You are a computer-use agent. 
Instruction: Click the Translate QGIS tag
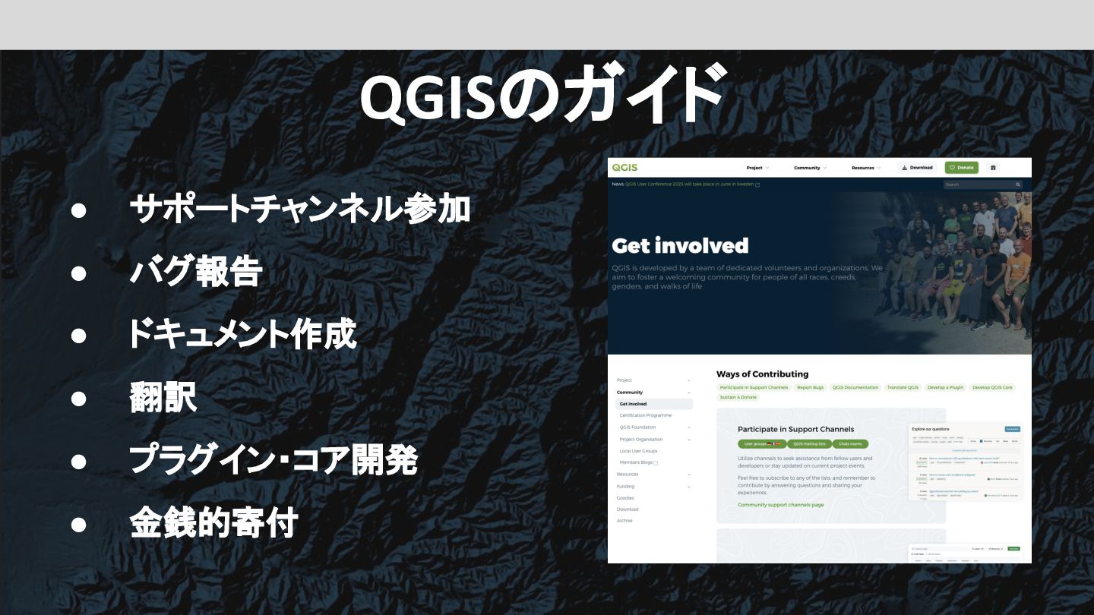point(903,387)
